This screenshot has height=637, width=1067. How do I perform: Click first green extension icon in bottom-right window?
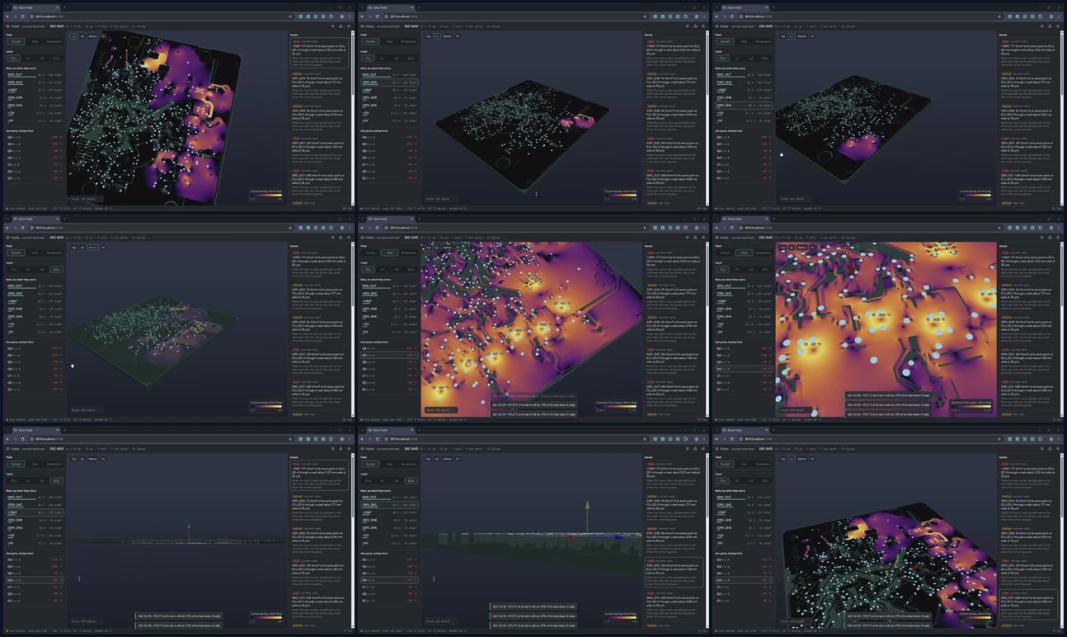pyautogui.click(x=1010, y=439)
